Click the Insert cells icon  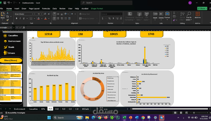click(155, 16)
